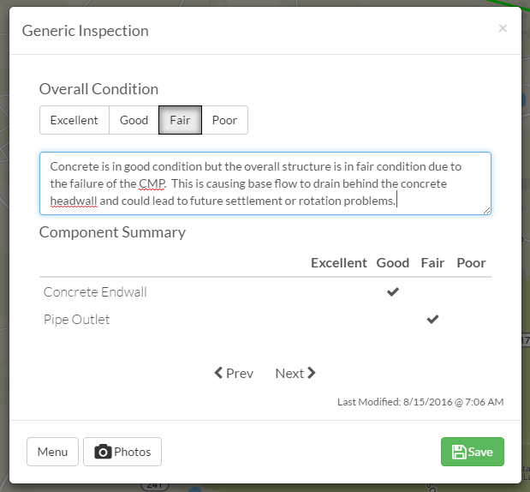The height and width of the screenshot is (492, 530).
Task: Select the Concrete Endwall component row
Action: coord(265,292)
